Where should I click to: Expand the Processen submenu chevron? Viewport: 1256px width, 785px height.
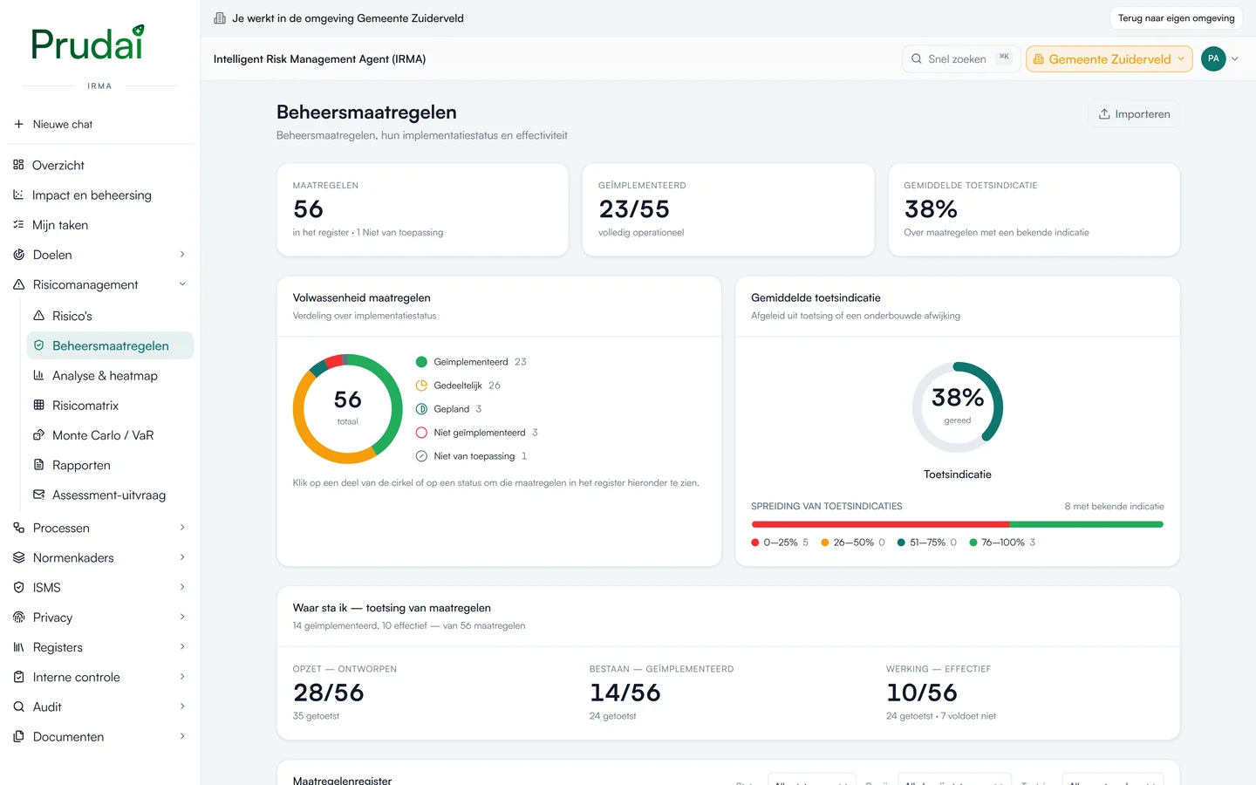(182, 528)
